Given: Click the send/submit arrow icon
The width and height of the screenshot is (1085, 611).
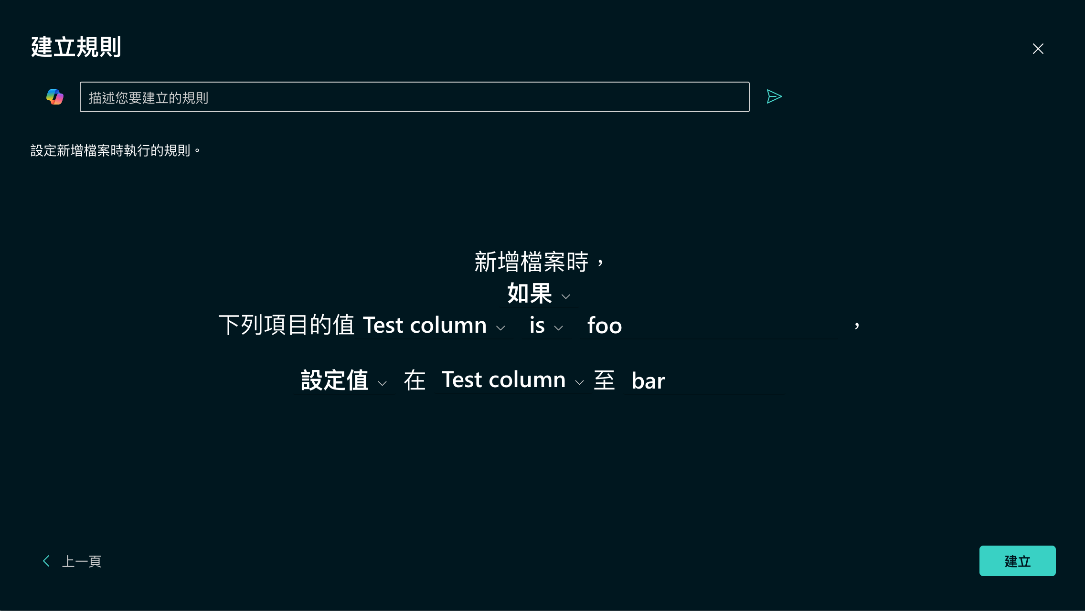Looking at the screenshot, I should click(774, 96).
